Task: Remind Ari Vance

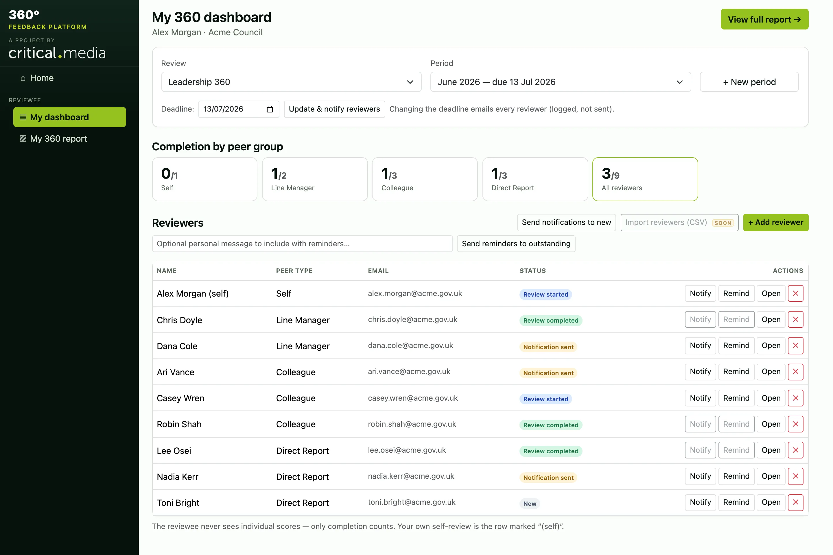Action: tap(736, 372)
